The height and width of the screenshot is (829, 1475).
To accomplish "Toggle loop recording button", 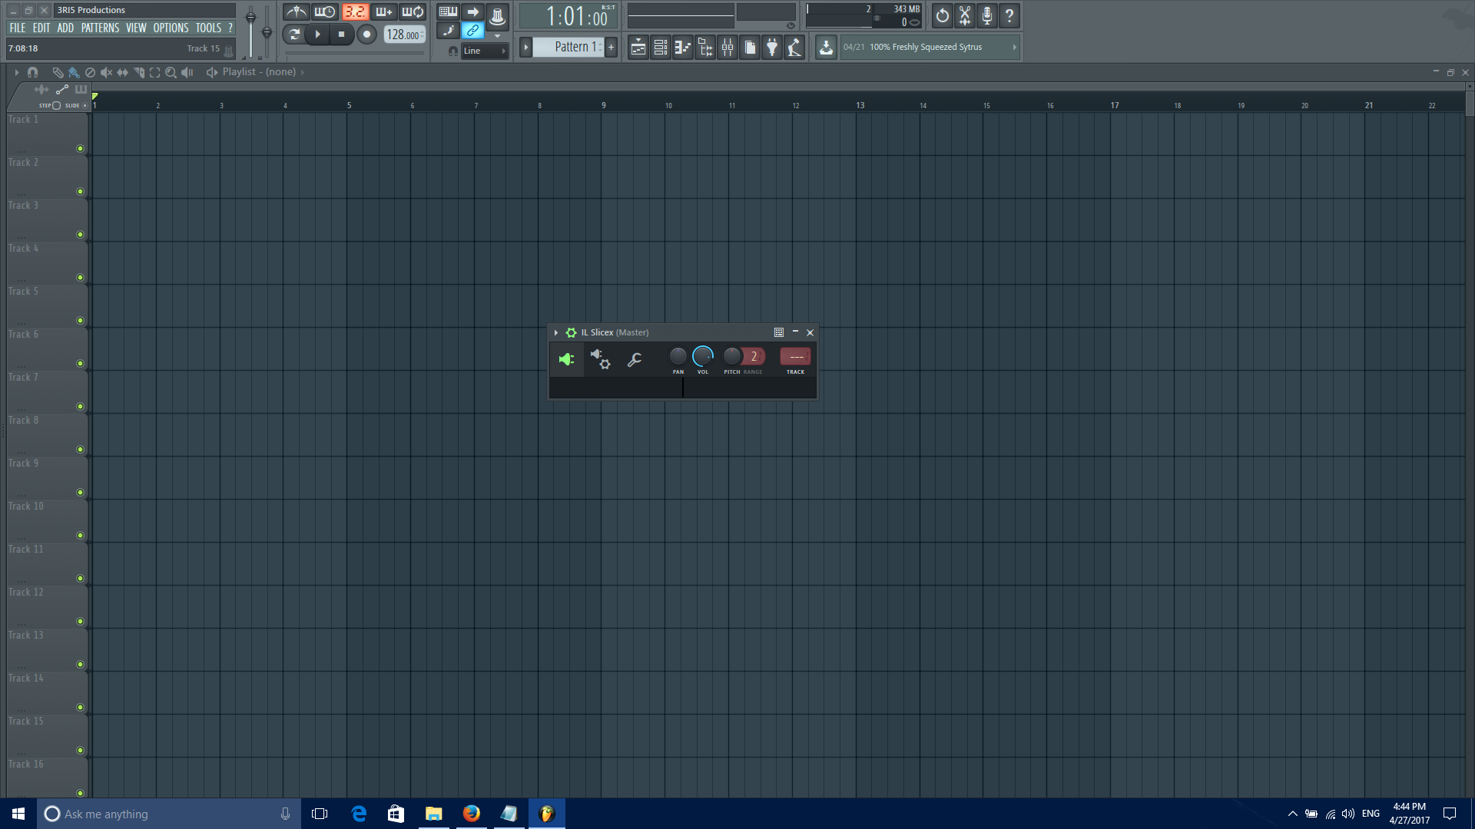I will (413, 12).
